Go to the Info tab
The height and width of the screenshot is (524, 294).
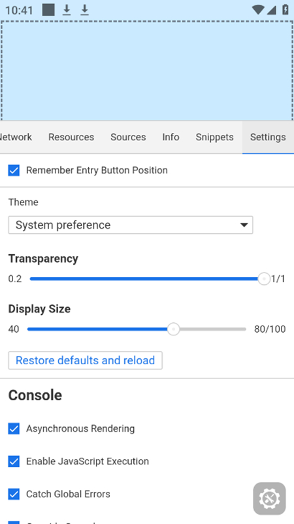click(171, 137)
